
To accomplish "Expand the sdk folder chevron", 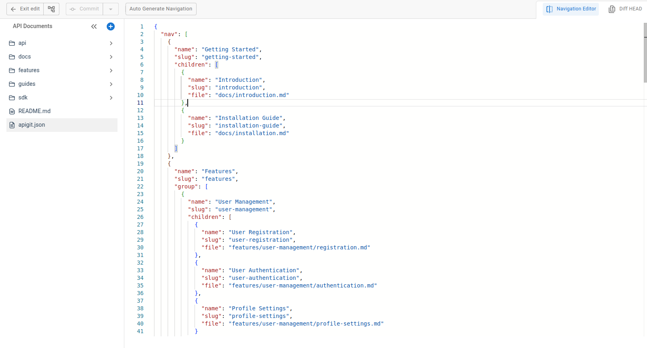I will (x=111, y=98).
